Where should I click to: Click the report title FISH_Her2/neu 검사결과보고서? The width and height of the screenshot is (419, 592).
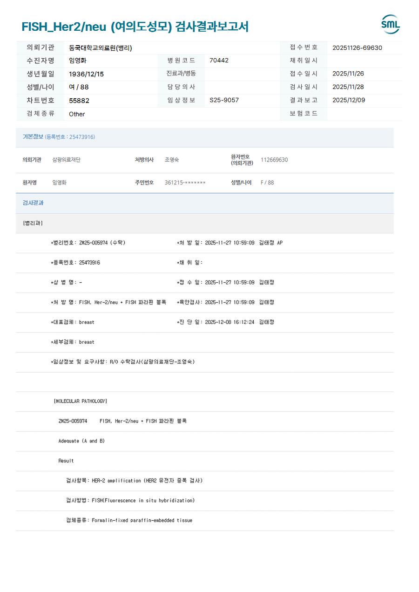pos(135,27)
